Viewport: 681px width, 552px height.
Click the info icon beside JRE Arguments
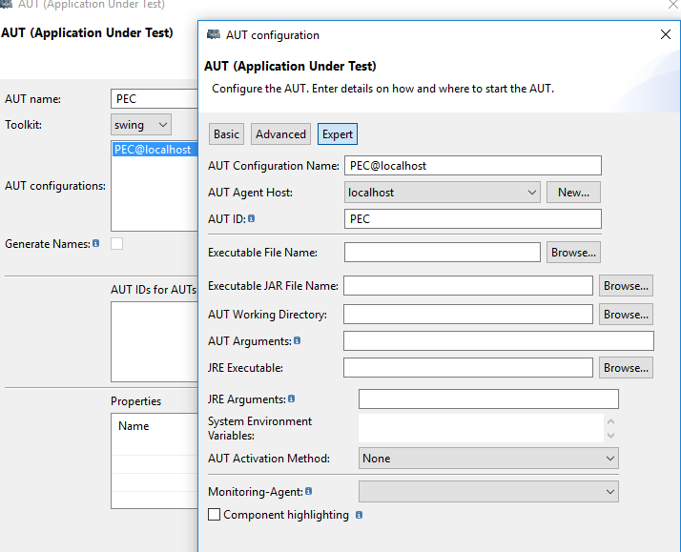coord(292,399)
